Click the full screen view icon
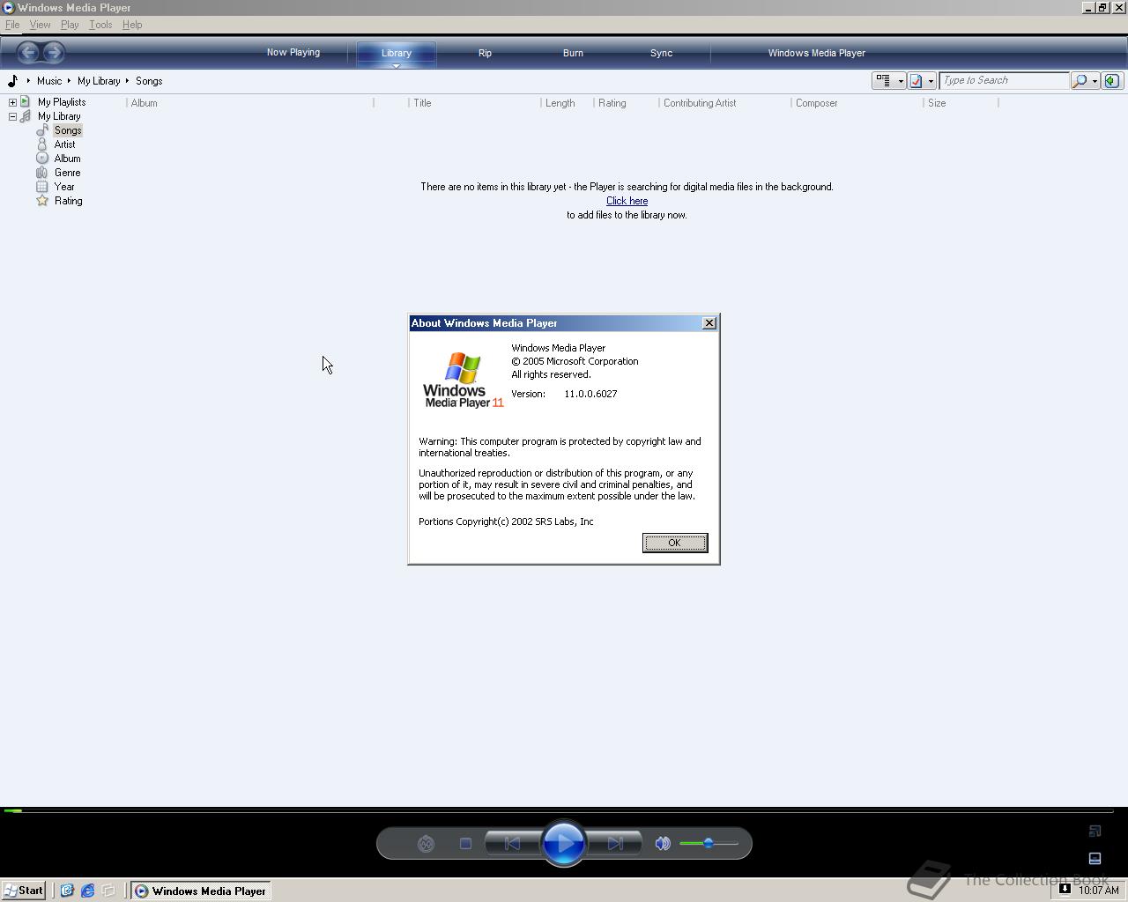The image size is (1128, 902). pos(1095,831)
